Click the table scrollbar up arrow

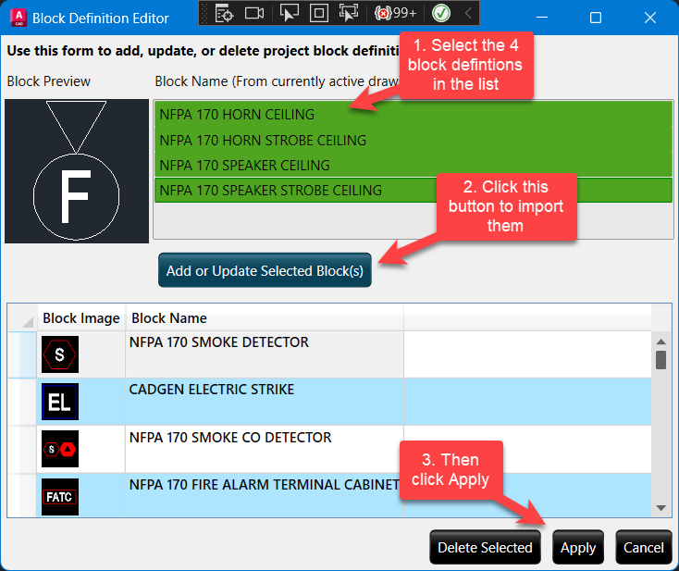pos(660,341)
